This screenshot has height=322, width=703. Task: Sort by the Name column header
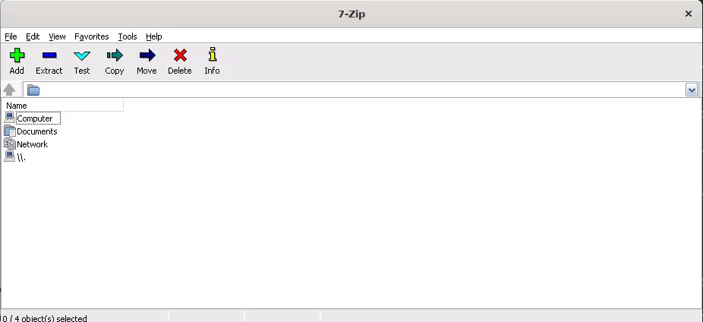[63, 106]
